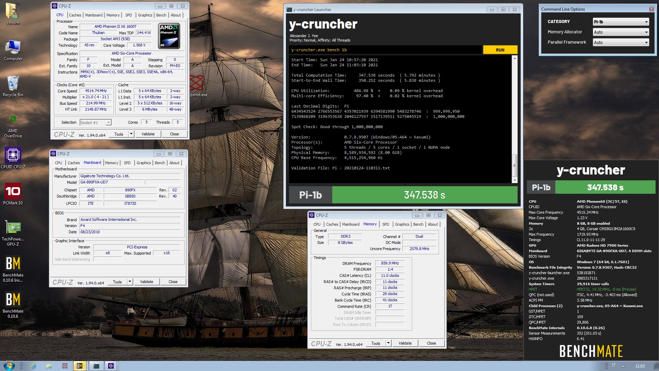
Task: Launch CPUID CPU-Z desktop shortcut
Action: [x=13, y=158]
